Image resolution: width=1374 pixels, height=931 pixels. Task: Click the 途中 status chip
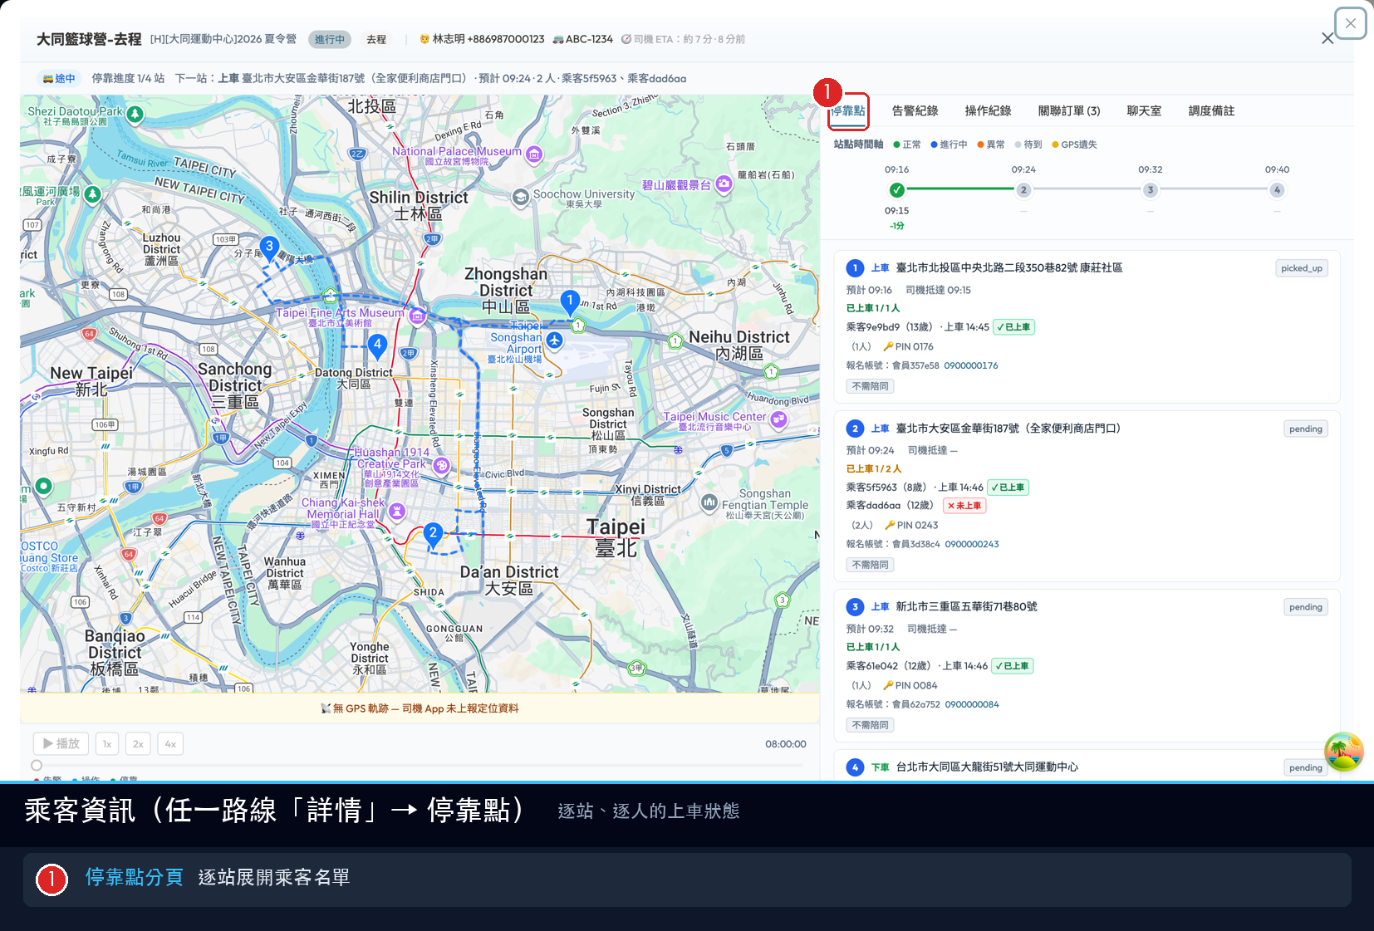tap(59, 79)
